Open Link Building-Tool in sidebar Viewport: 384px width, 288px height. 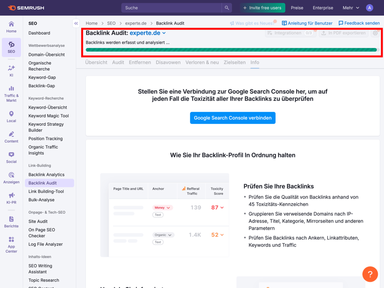tap(46, 192)
